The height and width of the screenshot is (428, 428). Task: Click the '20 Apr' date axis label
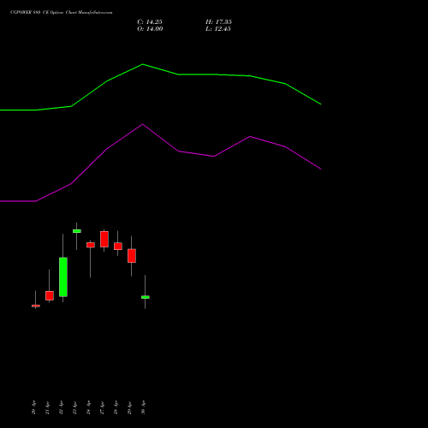coord(33,407)
